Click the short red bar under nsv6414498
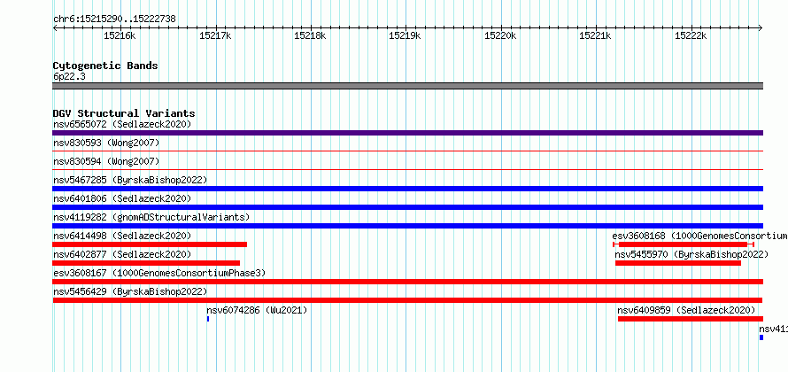Image resolution: width=788 pixels, height=372 pixels. tap(150, 244)
